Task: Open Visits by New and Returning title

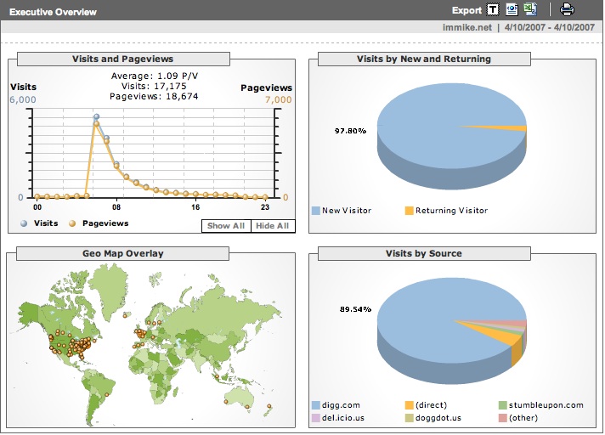Action: (424, 59)
